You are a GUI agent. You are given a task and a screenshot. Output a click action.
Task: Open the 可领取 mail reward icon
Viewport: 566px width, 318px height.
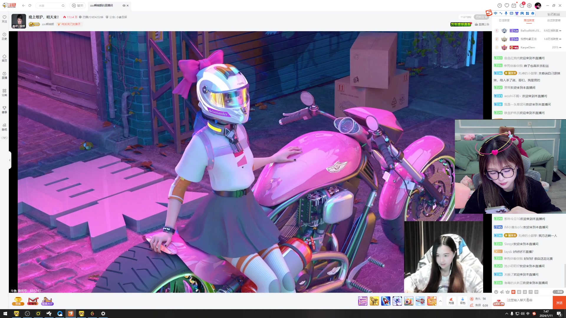(x=33, y=301)
